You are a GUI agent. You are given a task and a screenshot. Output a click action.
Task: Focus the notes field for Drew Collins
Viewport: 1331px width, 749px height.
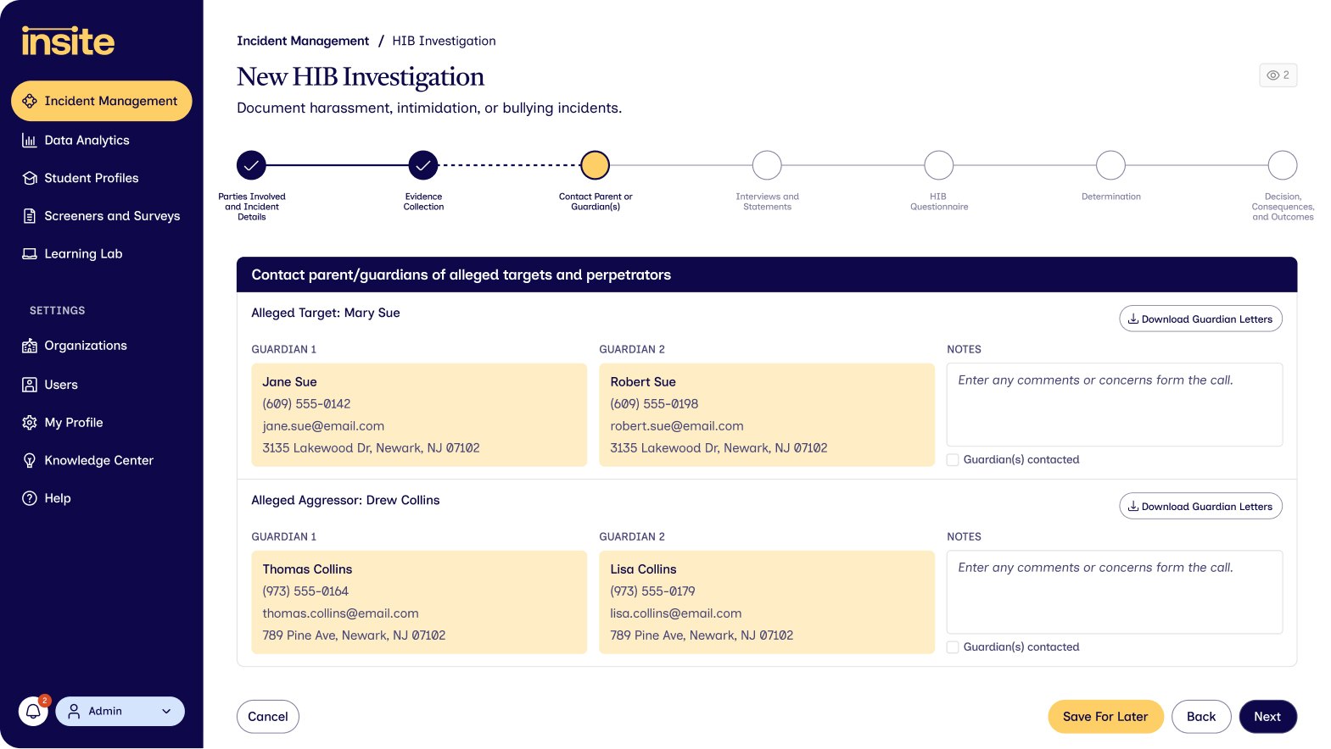click(1115, 592)
